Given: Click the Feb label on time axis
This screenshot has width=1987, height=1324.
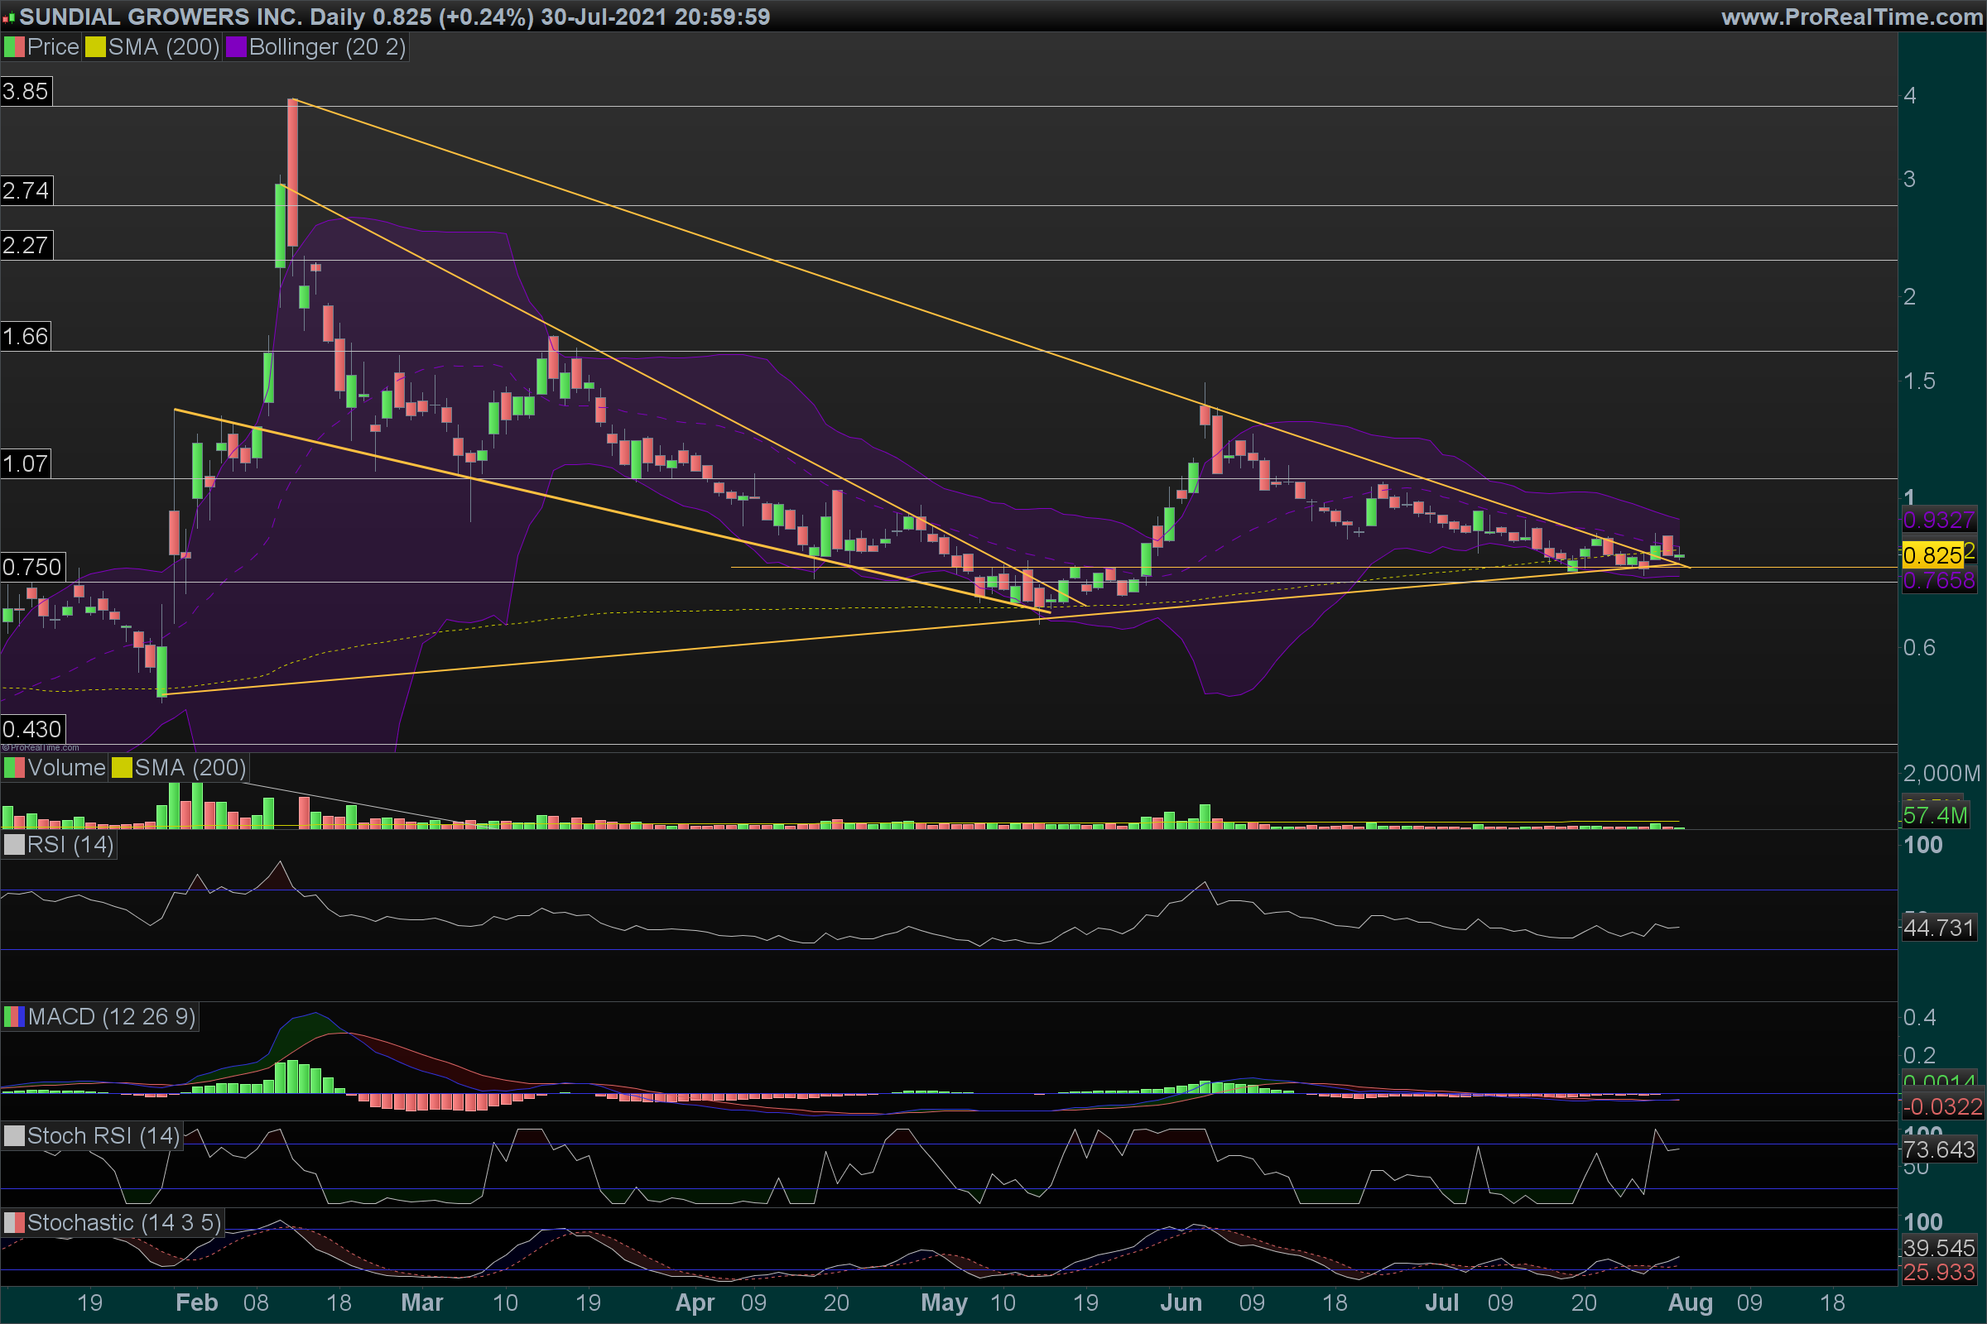Looking at the screenshot, I should 196,1302.
